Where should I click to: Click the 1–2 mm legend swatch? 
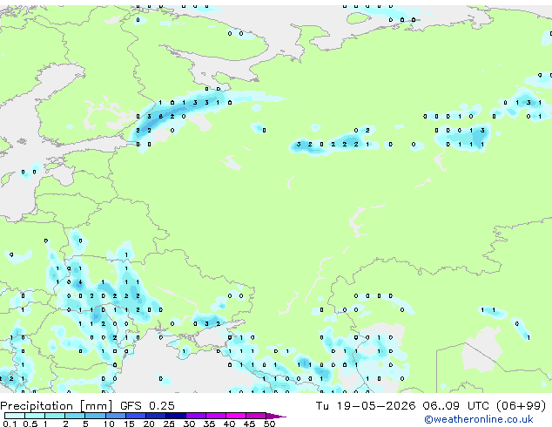click(x=55, y=416)
